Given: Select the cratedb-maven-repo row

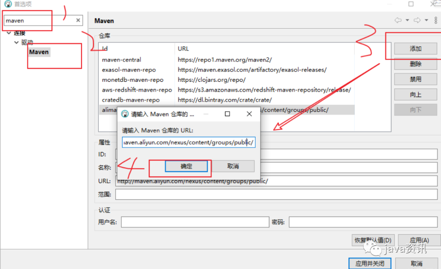Looking at the screenshot, I should tap(226, 100).
